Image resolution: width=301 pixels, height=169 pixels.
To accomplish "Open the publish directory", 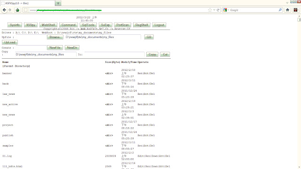I will 8,136.
